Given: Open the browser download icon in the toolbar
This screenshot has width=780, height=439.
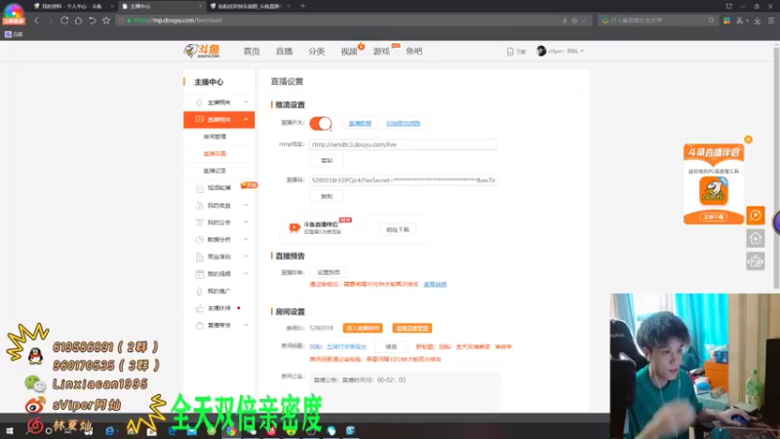Looking at the screenshot, I should [x=758, y=20].
